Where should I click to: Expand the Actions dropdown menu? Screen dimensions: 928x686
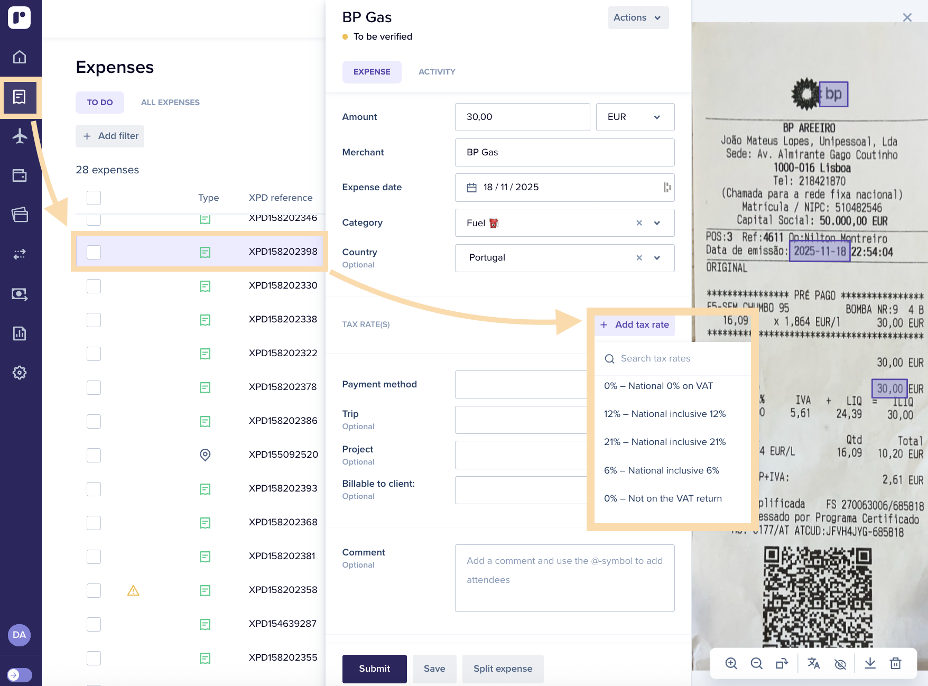[638, 17]
